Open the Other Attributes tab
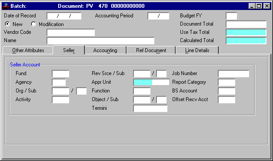The height and width of the screenshot is (161, 273). 28,50
